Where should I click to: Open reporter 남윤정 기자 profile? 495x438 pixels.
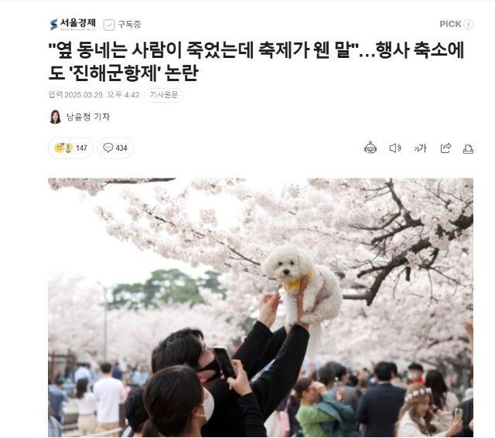pos(87,117)
